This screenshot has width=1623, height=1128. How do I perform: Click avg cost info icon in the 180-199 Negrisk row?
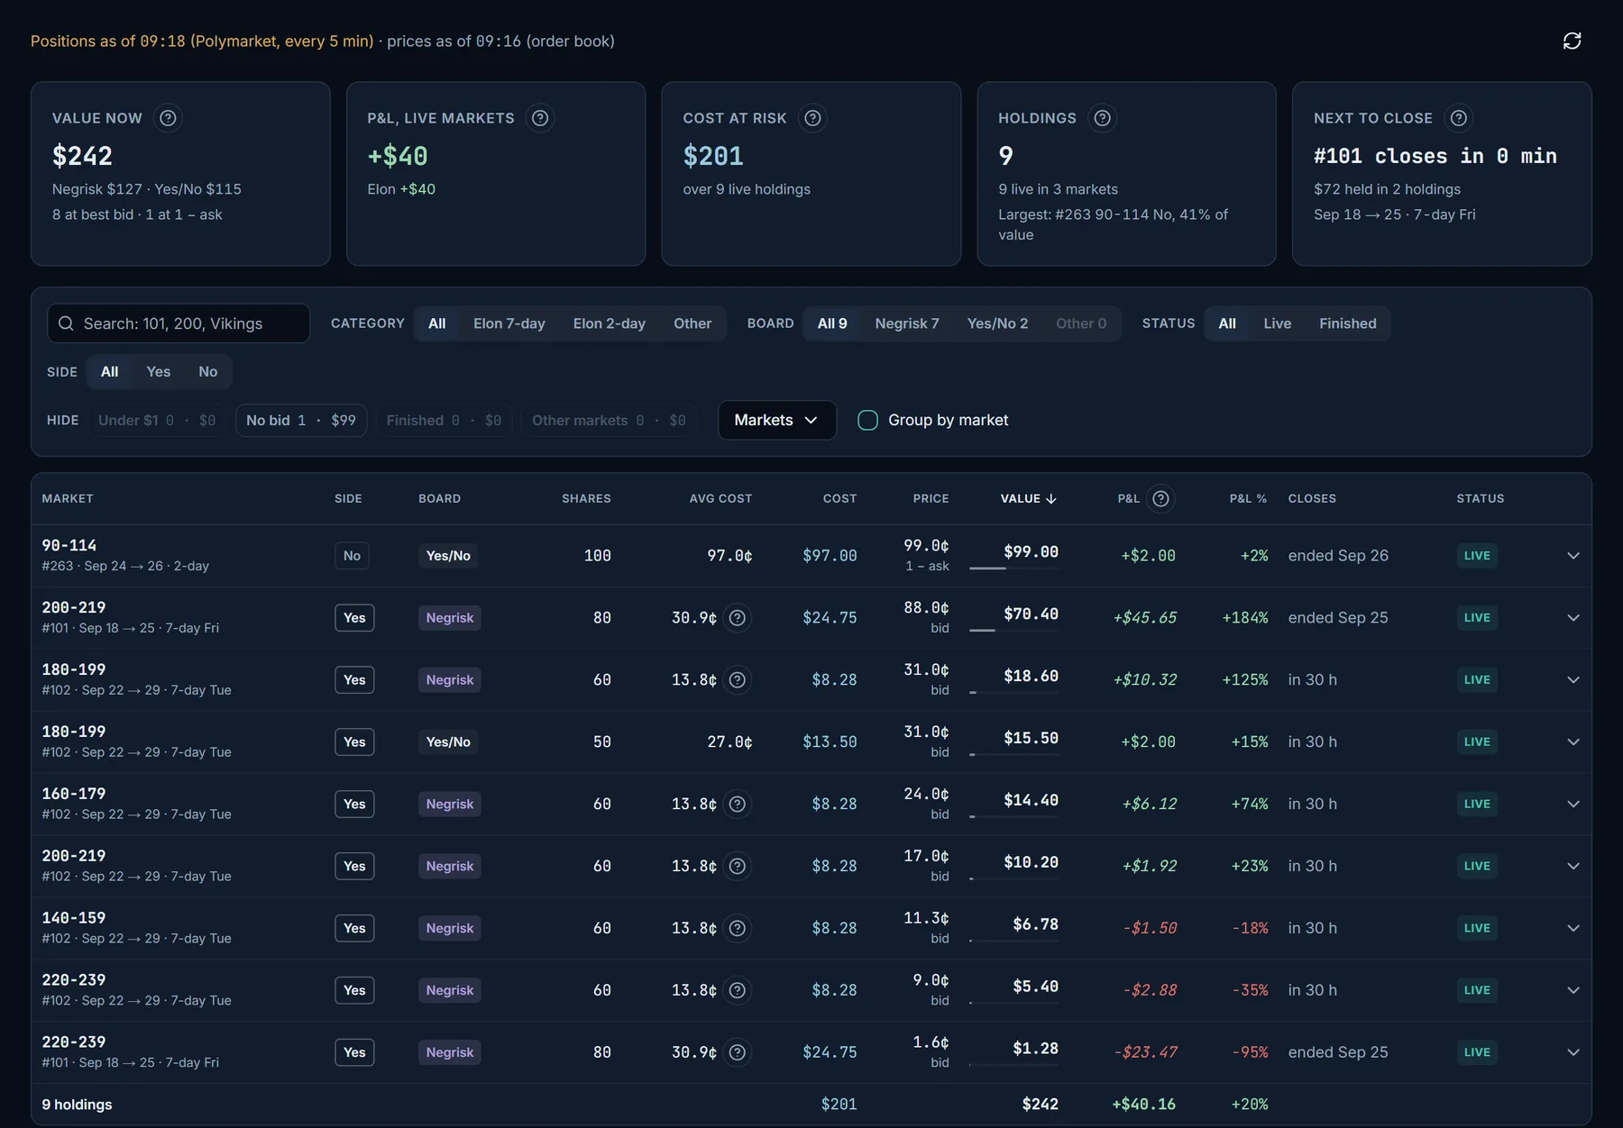[x=737, y=679]
